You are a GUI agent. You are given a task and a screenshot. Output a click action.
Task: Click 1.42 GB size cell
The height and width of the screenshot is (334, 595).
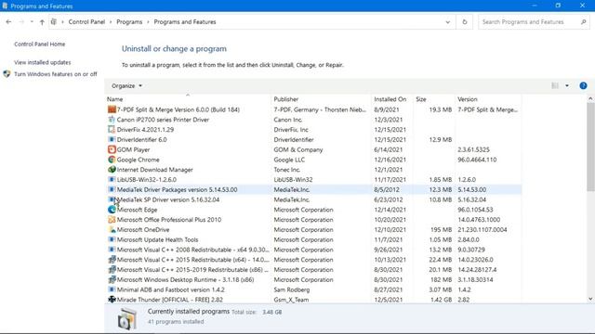coord(441,300)
